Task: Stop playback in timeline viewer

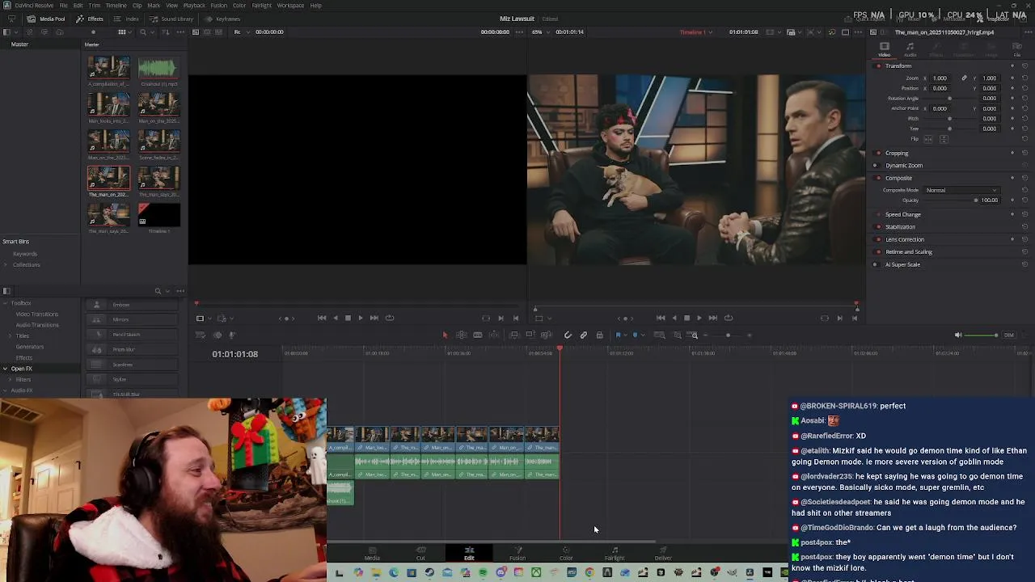Action: pyautogui.click(x=686, y=318)
